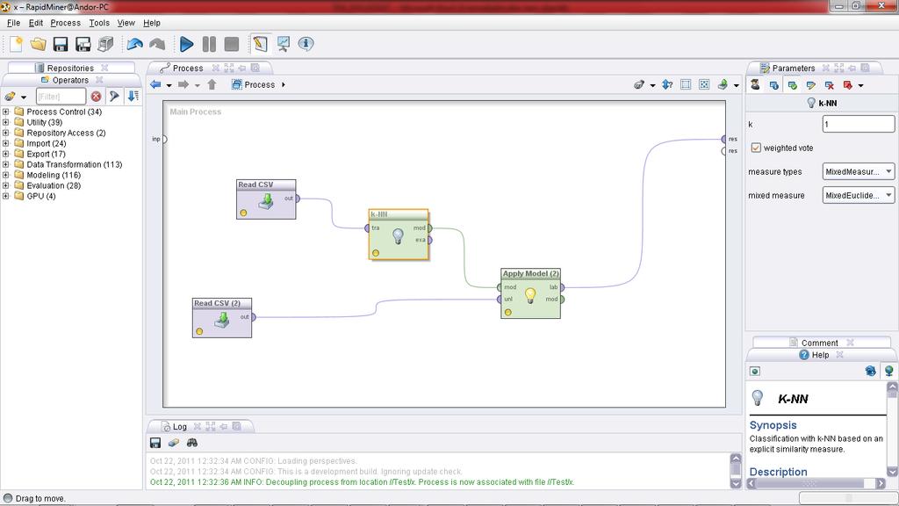
Task: Select the k-NN operator box
Action: pos(399,234)
